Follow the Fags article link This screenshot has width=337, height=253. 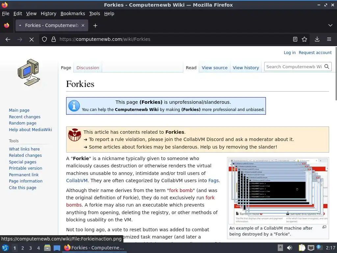(213, 181)
